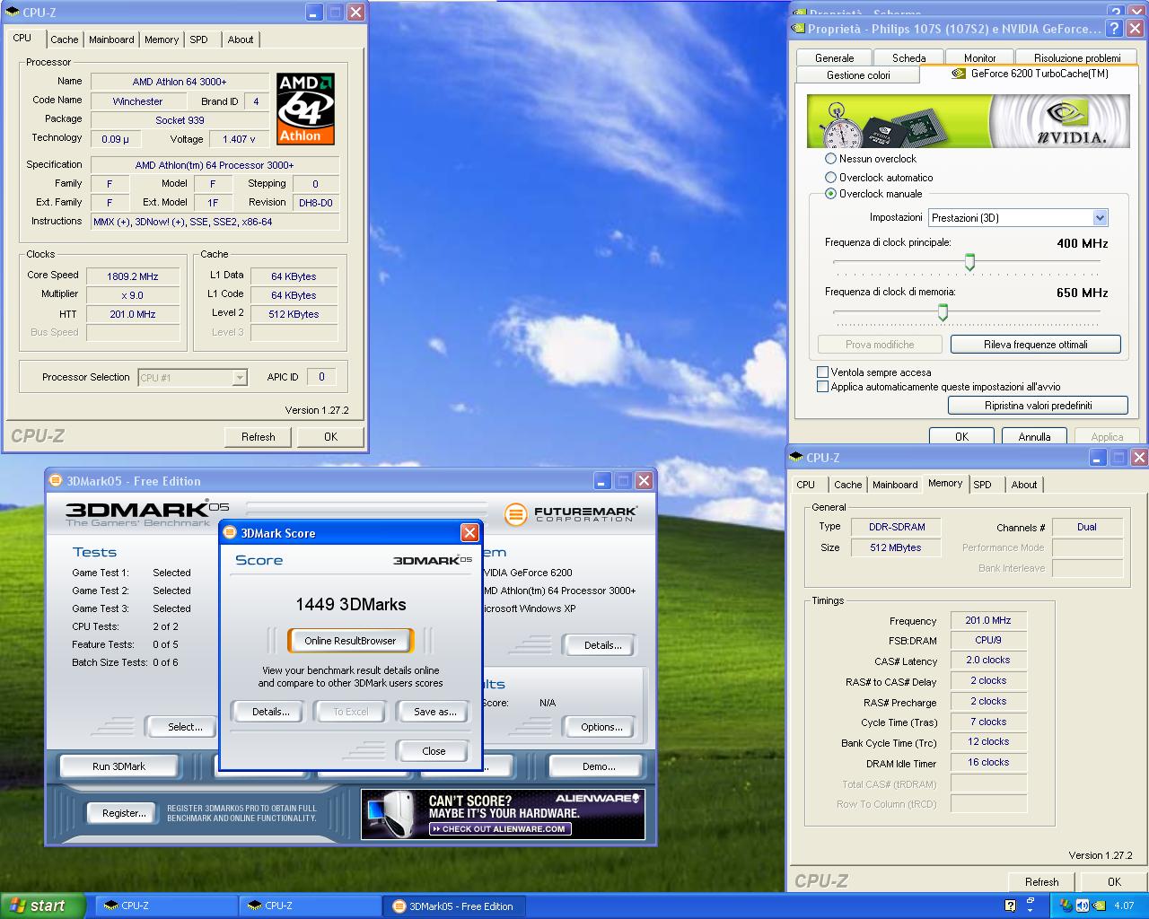Screen dimensions: 1149x919
Task: Select the Nessun overclock radio button
Action: click(x=831, y=159)
